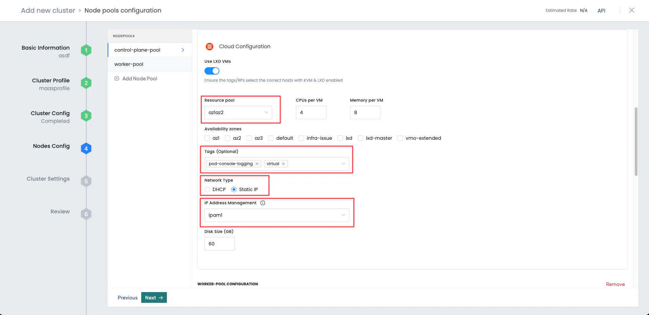This screenshot has height=315, width=649.
Task: Switch to the worker-pool node pool
Action: [129, 64]
